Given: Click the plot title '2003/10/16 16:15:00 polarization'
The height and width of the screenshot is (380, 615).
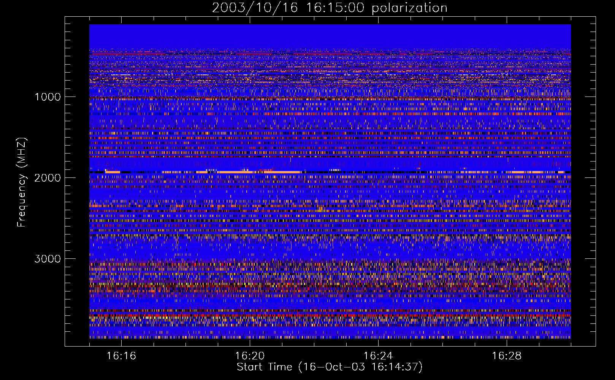Looking at the screenshot, I should coord(330,8).
